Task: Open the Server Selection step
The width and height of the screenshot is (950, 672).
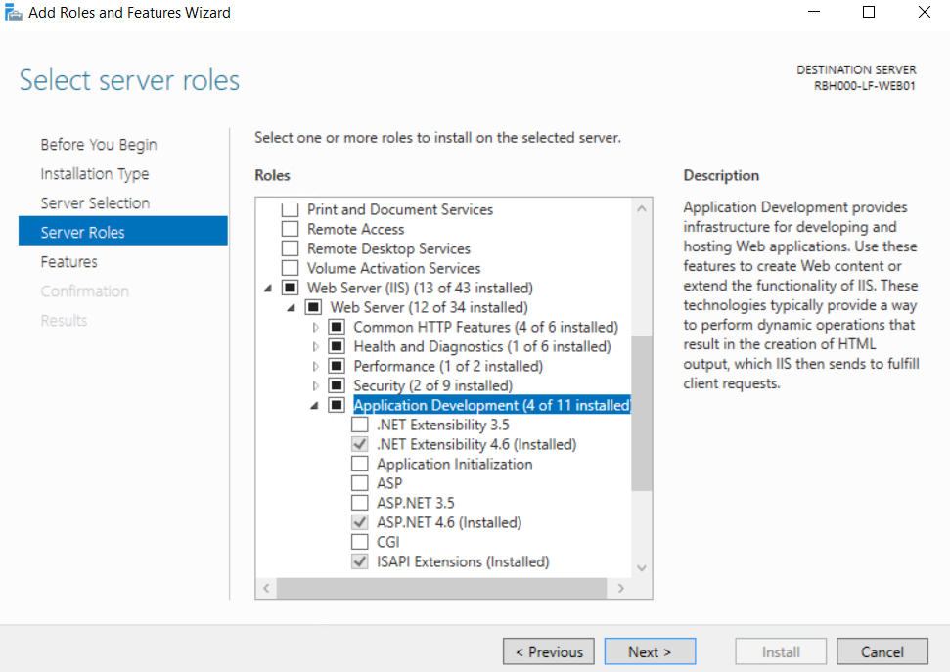Action: pos(95,203)
